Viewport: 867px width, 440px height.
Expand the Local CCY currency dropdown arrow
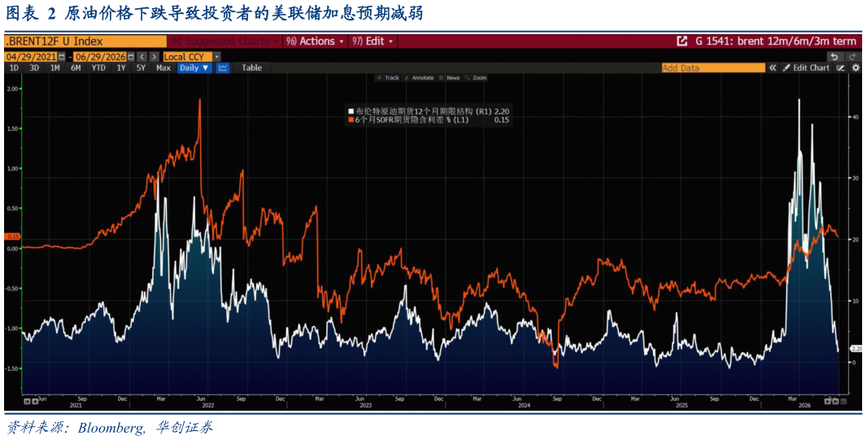(216, 56)
